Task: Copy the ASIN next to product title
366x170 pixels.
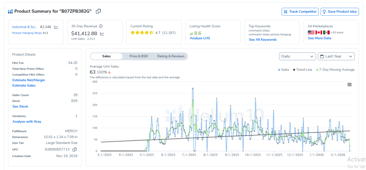Action: tap(98, 11)
